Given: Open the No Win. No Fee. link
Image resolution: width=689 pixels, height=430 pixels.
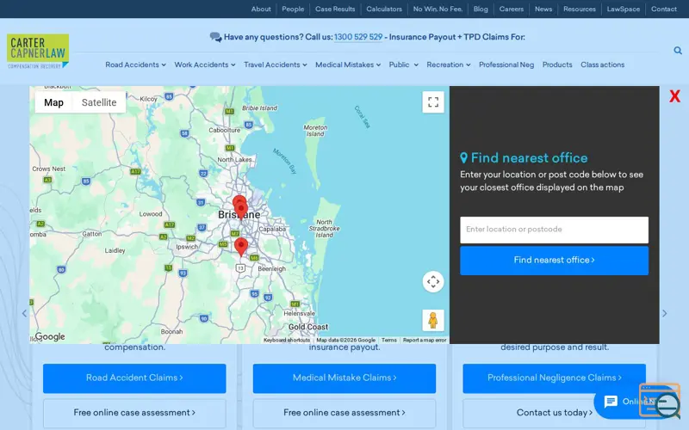Looking at the screenshot, I should pos(438,9).
